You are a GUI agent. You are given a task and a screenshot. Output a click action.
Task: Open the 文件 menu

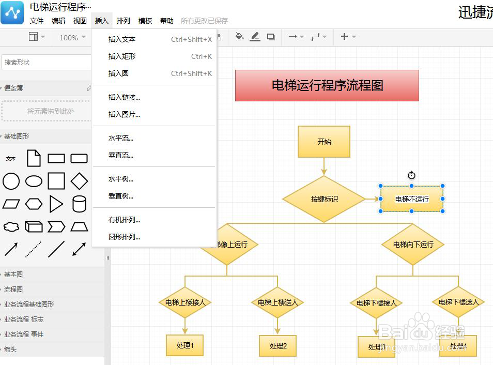[36, 21]
